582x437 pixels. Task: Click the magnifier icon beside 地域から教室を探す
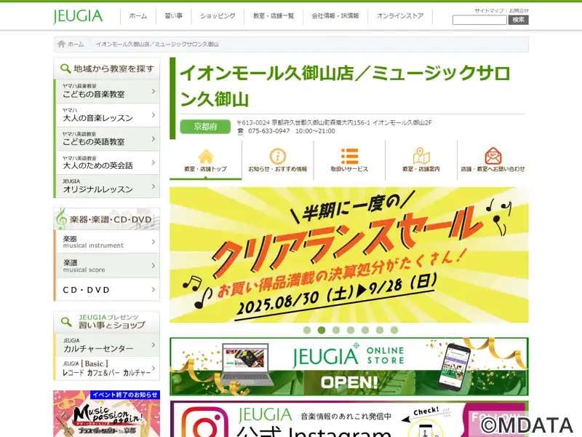[x=65, y=68]
